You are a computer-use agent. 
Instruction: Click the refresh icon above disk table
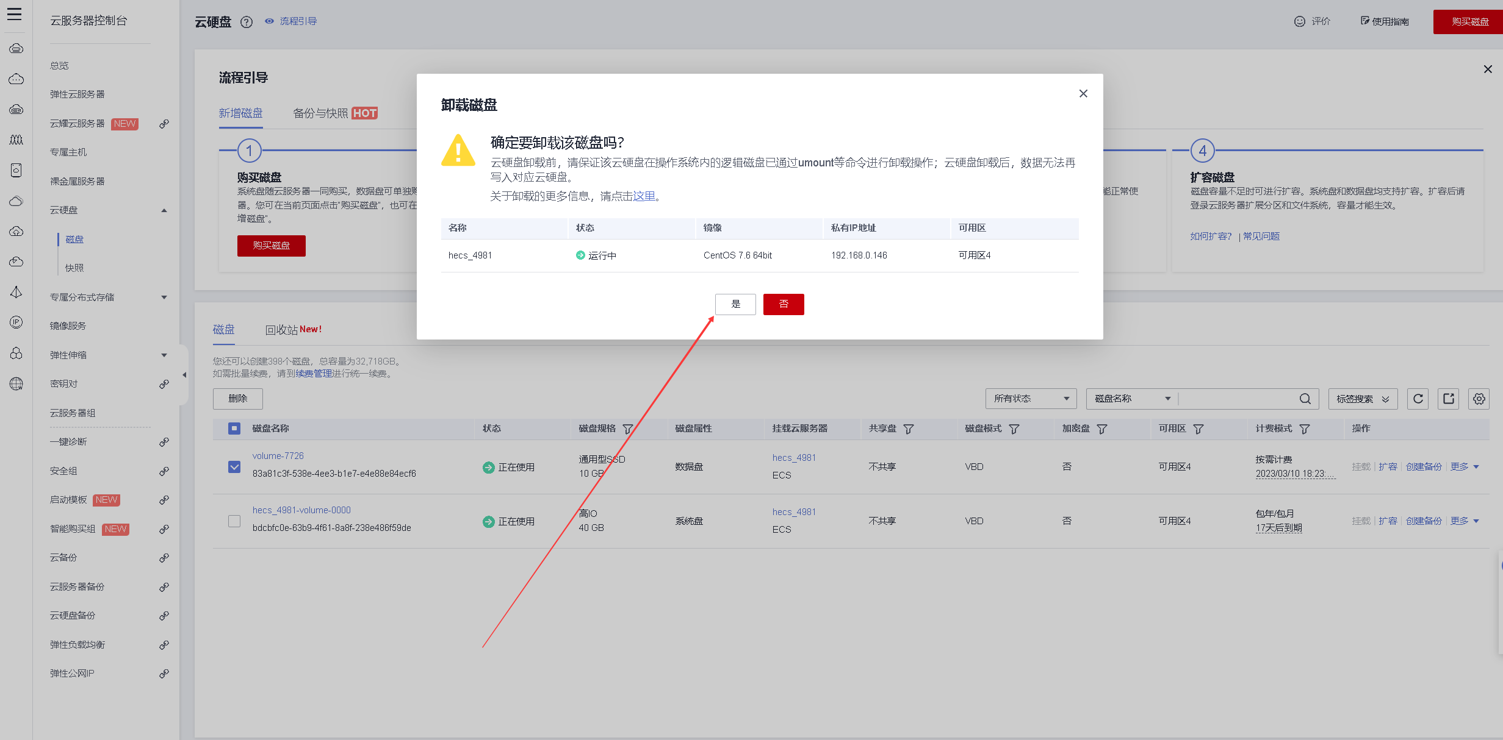click(1418, 399)
